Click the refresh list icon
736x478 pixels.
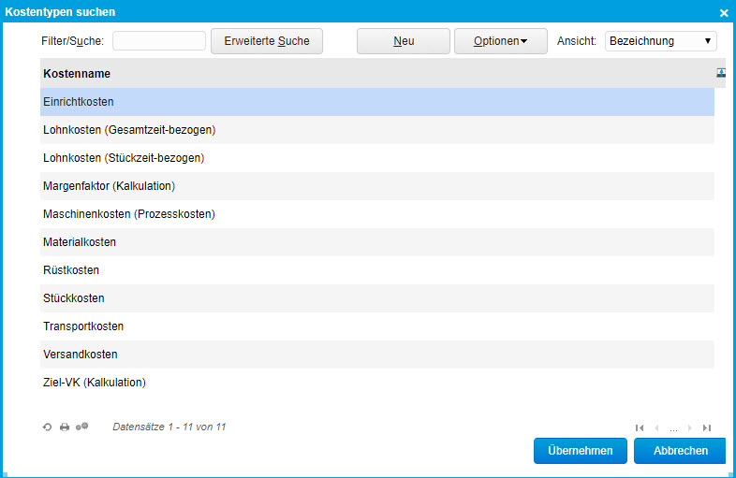[47, 427]
